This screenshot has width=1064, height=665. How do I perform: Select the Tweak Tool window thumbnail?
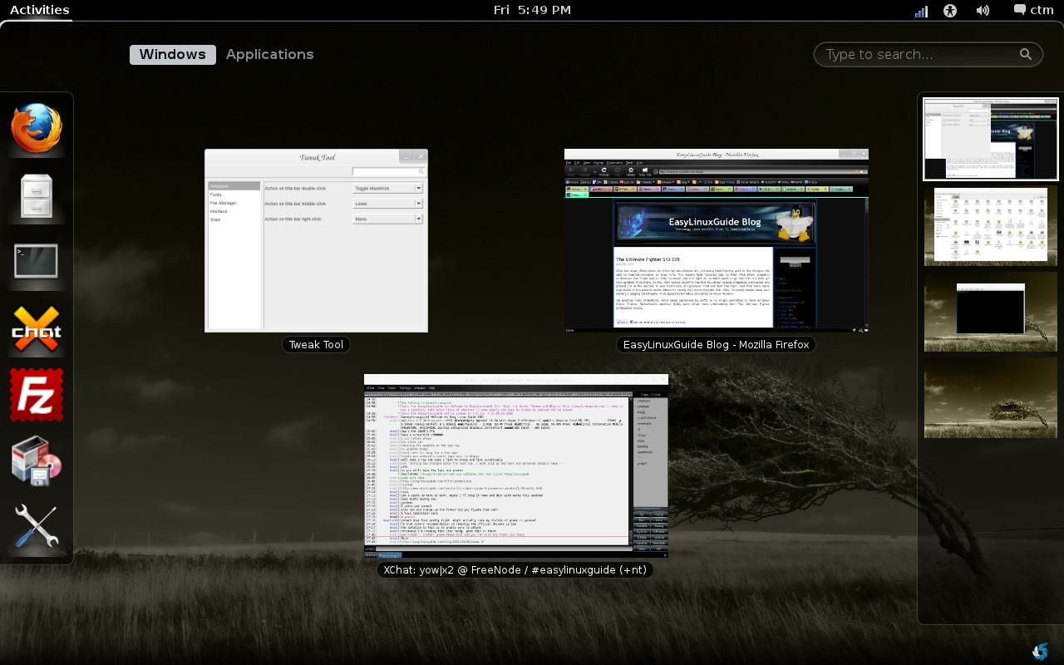(316, 241)
